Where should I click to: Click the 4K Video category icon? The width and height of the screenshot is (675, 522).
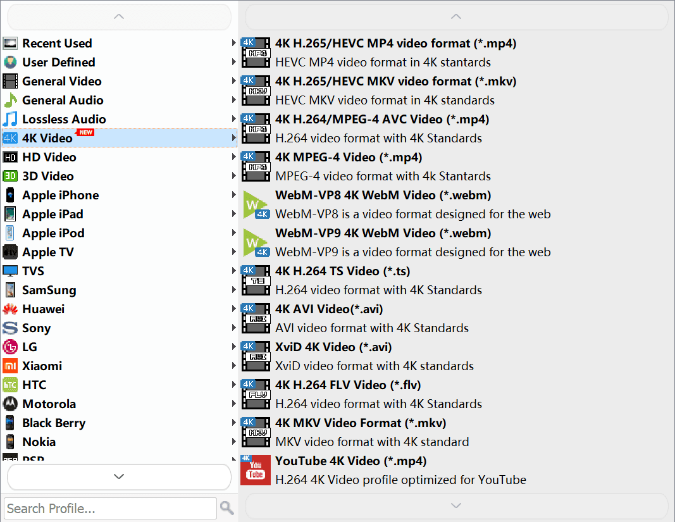coord(10,138)
